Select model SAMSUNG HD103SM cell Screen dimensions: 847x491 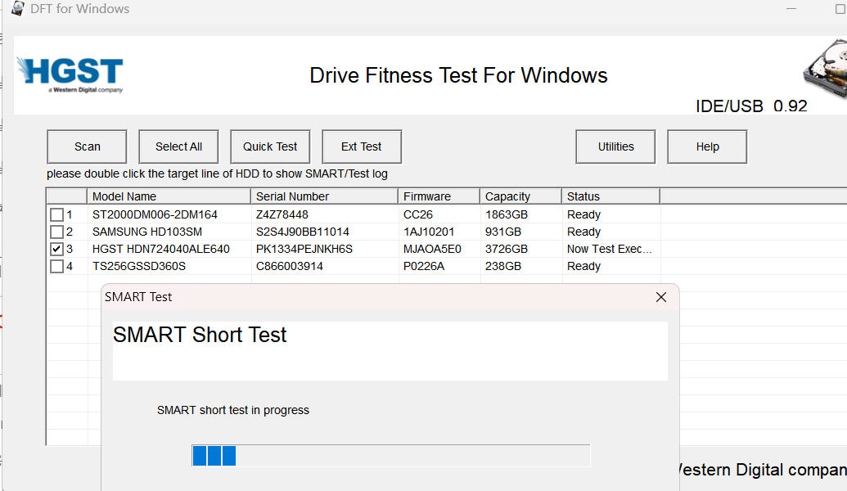click(147, 232)
